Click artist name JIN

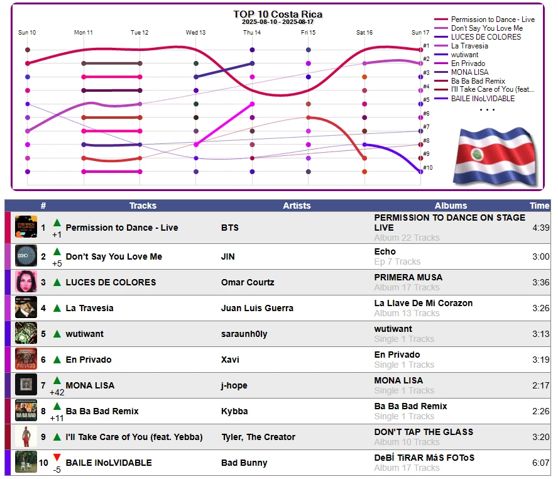(x=227, y=256)
